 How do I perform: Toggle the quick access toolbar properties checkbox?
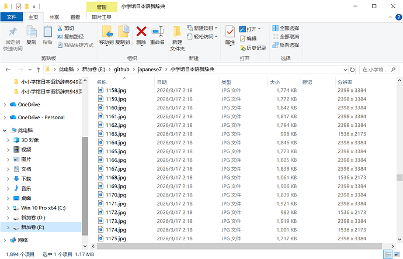pos(19,6)
